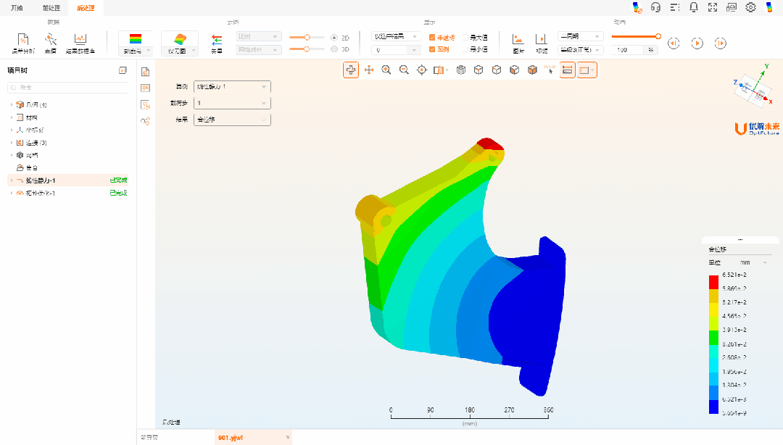Click the ruler measurement tool in view toolbar
783x445 pixels.
pos(567,70)
